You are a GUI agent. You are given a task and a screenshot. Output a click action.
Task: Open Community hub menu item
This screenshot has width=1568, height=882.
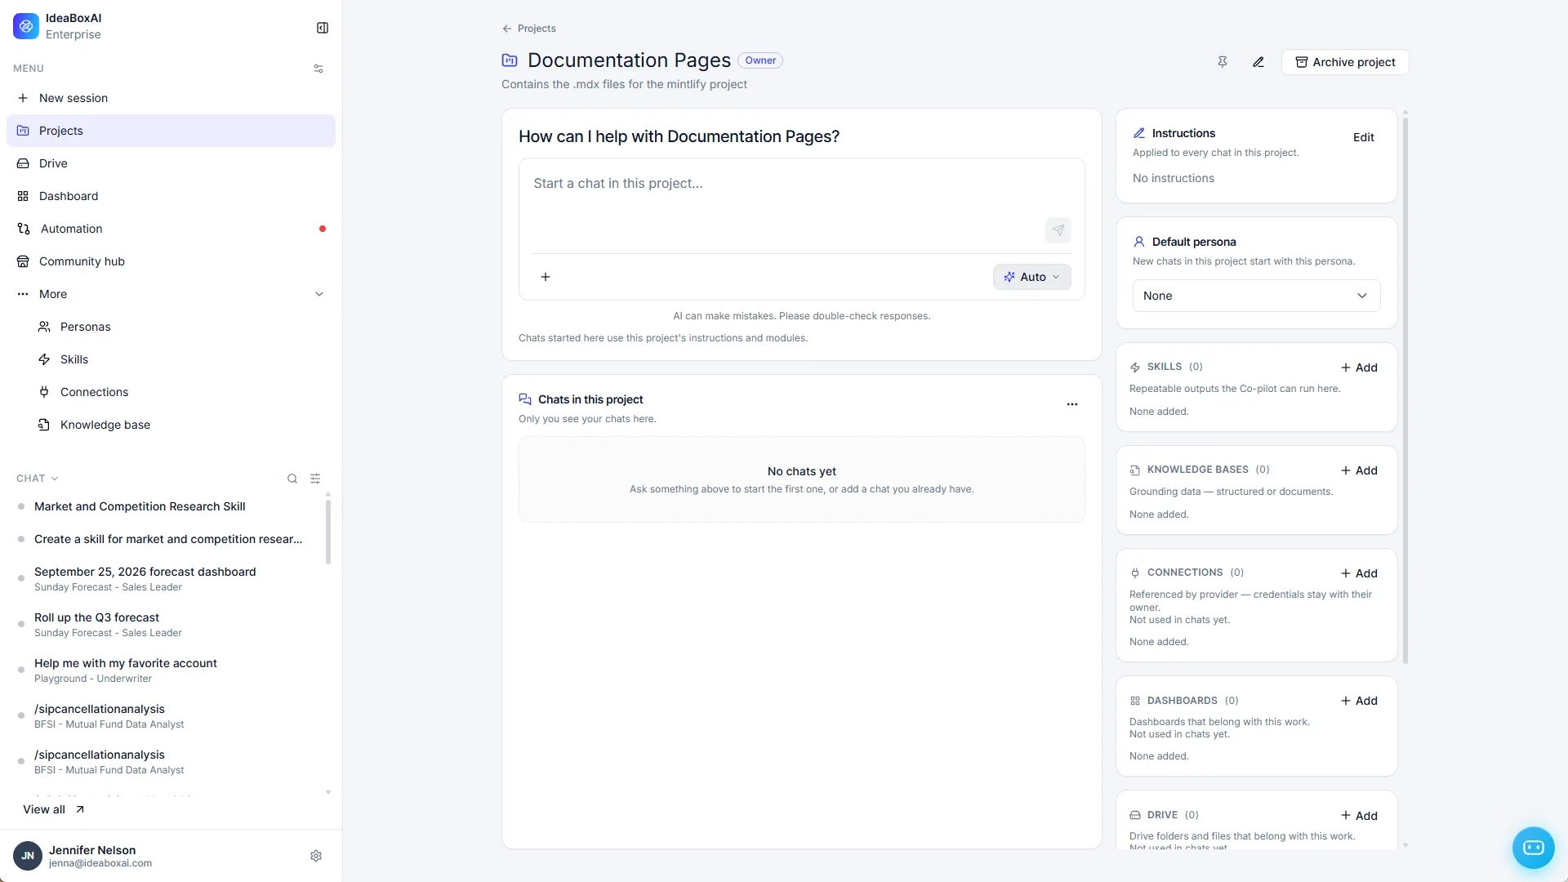click(171, 261)
